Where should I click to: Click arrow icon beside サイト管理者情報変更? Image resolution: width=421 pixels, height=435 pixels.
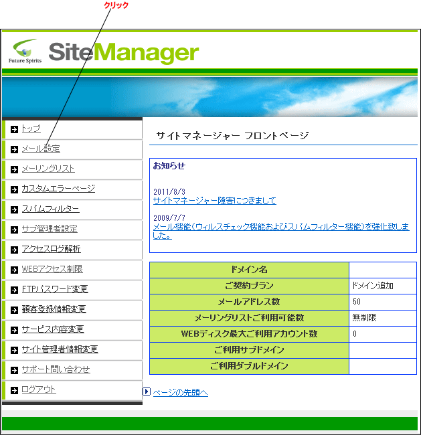coord(14,350)
